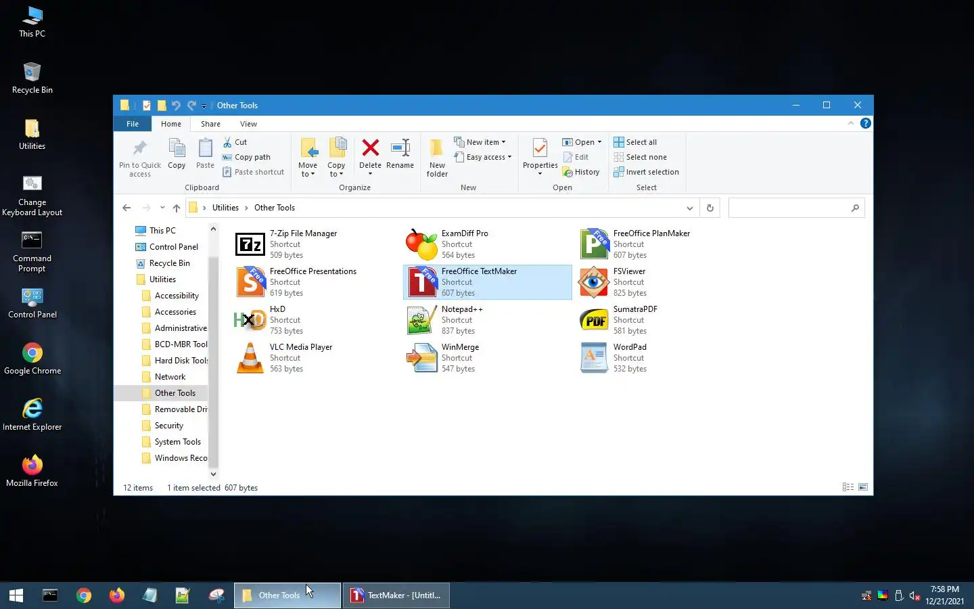The width and height of the screenshot is (974, 609).
Task: Click navigation pane scrollbar down arrow
Action: pyautogui.click(x=213, y=474)
